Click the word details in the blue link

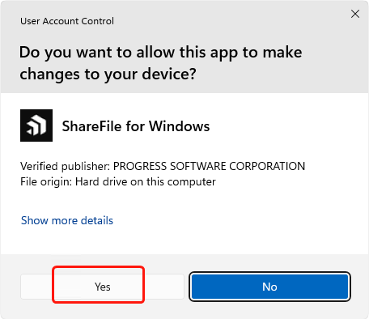click(97, 220)
